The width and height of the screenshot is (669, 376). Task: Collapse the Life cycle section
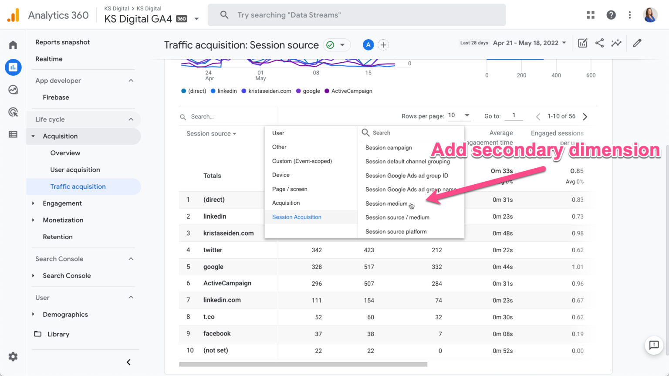click(131, 119)
